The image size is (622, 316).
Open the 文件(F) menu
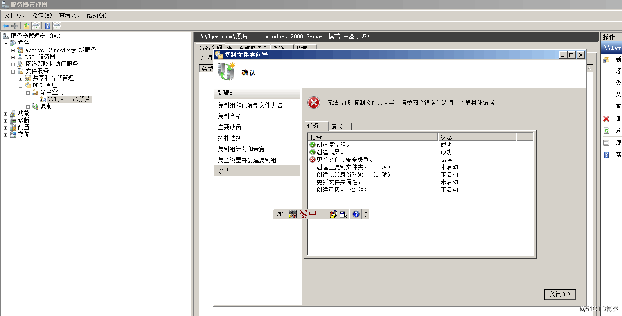[x=14, y=15]
